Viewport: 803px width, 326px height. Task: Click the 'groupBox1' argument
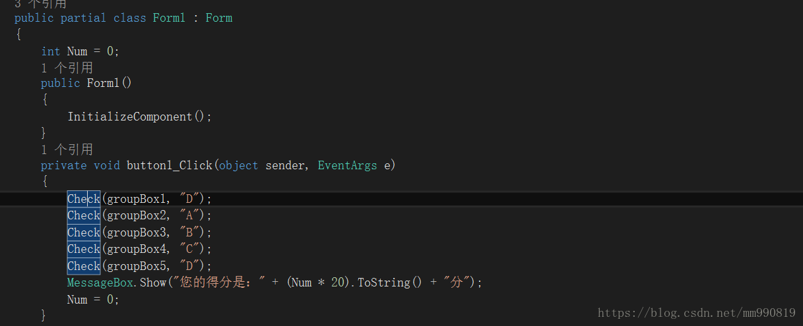[137, 199]
